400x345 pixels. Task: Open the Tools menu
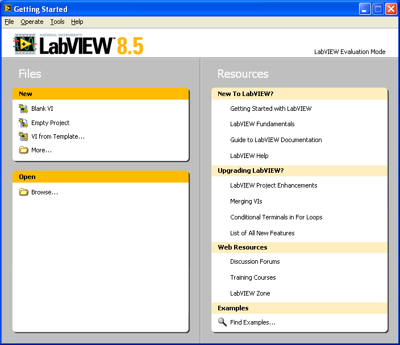tap(57, 22)
